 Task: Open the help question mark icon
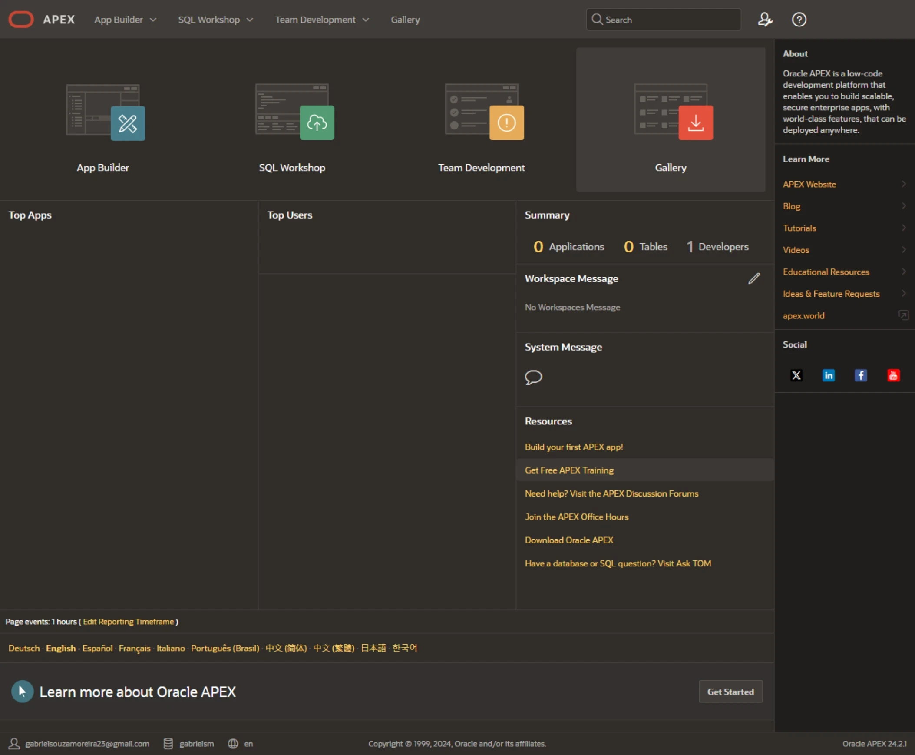(799, 20)
